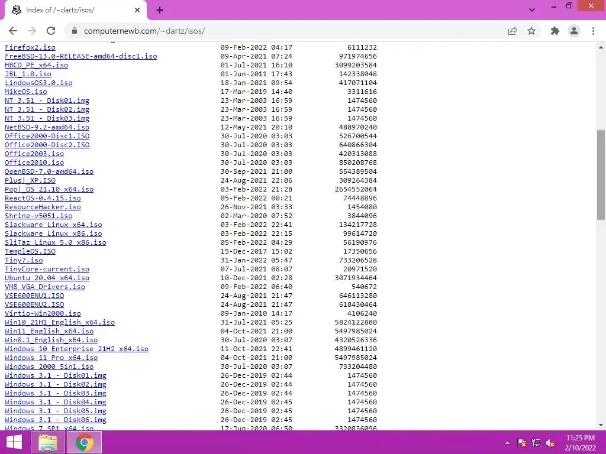Download Office2000-Disc1.ISO
606x454 pixels.
pos(47,136)
